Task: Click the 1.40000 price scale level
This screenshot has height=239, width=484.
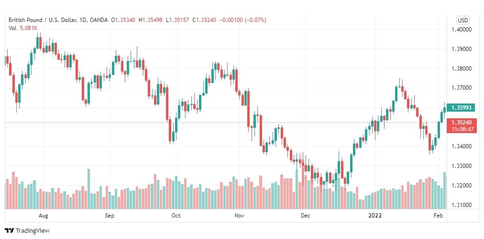Action: point(461,30)
